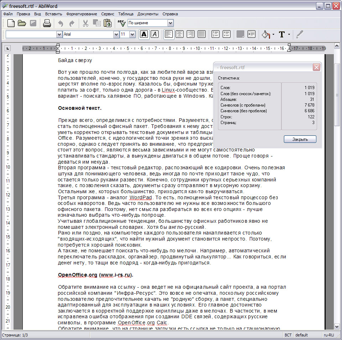Click the Символов (с пробелами) statistics label
This screenshot has width=342, height=340.
[243, 105]
